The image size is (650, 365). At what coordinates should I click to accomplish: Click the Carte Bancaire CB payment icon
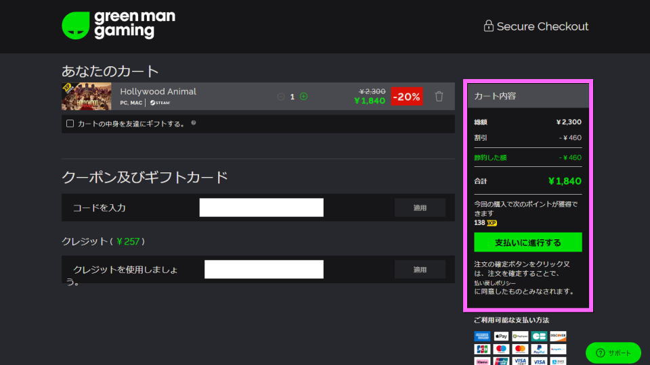pyautogui.click(x=539, y=336)
